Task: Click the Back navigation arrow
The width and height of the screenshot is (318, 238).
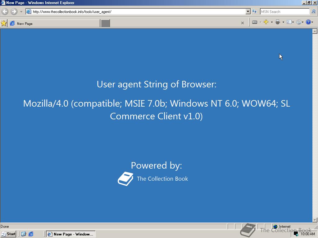Action: tap(5, 11)
